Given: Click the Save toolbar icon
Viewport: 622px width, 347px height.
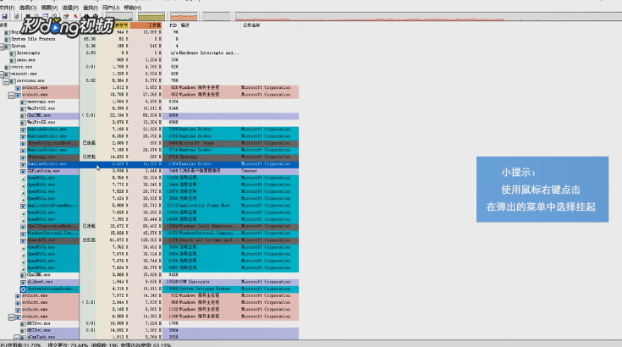Looking at the screenshot, I should pos(5,16).
